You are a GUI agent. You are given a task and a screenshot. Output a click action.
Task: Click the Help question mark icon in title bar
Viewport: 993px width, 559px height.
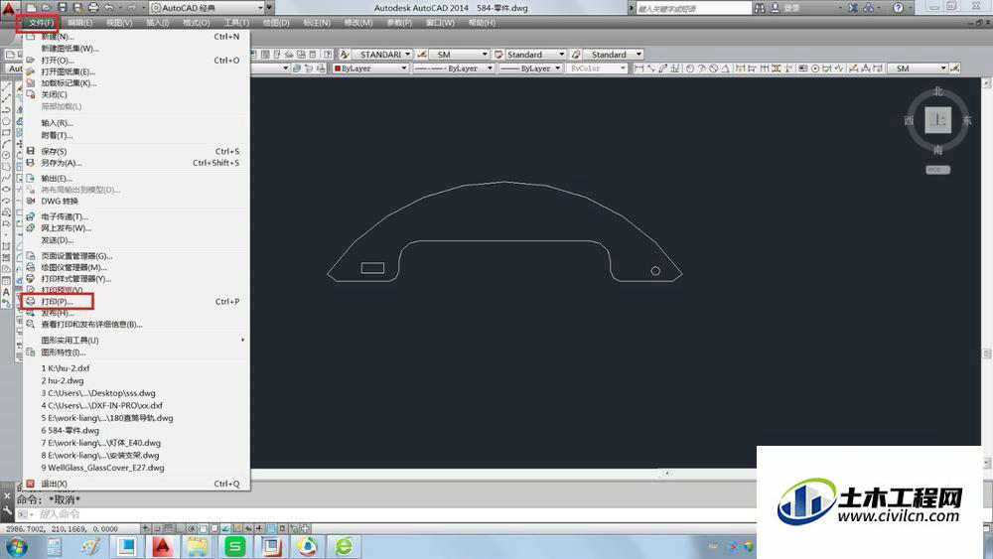tap(898, 8)
